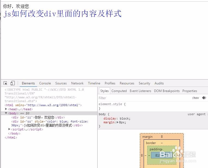Click the border label in box model
Viewport: 208px width, 168px height.
[151, 143]
